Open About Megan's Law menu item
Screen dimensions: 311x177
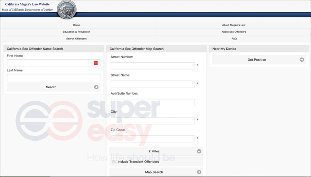(234, 25)
